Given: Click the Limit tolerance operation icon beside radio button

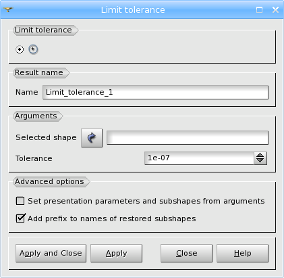Looking at the screenshot, I should click(x=33, y=49).
